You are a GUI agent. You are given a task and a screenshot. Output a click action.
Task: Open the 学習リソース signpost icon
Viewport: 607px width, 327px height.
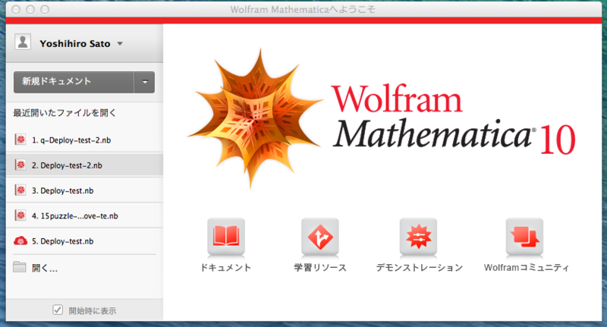coord(320,237)
